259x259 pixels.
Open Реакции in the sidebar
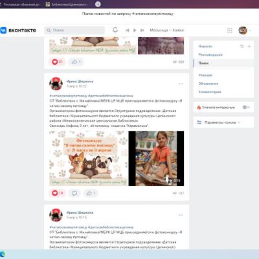[x=205, y=75]
